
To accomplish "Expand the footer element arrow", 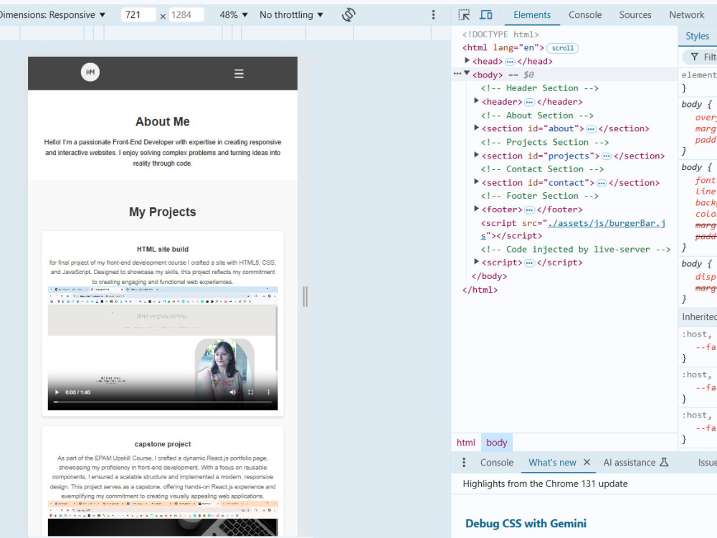I will (x=476, y=209).
